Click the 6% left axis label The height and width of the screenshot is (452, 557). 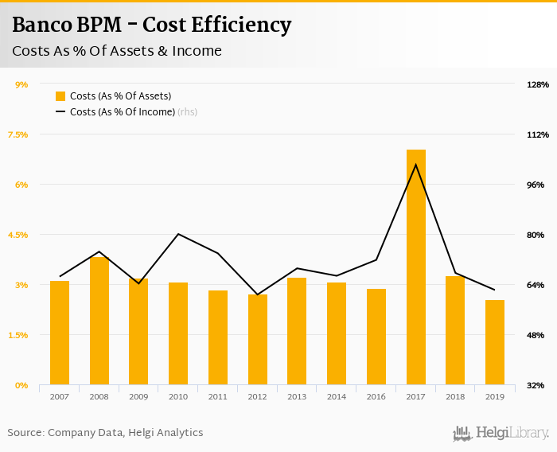[x=21, y=185]
